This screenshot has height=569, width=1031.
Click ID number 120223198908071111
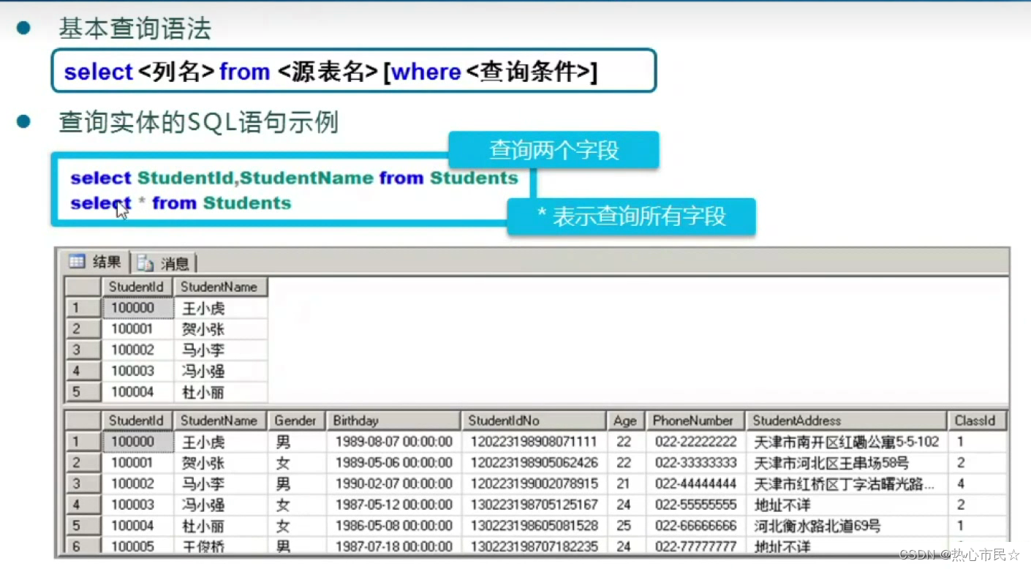coord(534,442)
